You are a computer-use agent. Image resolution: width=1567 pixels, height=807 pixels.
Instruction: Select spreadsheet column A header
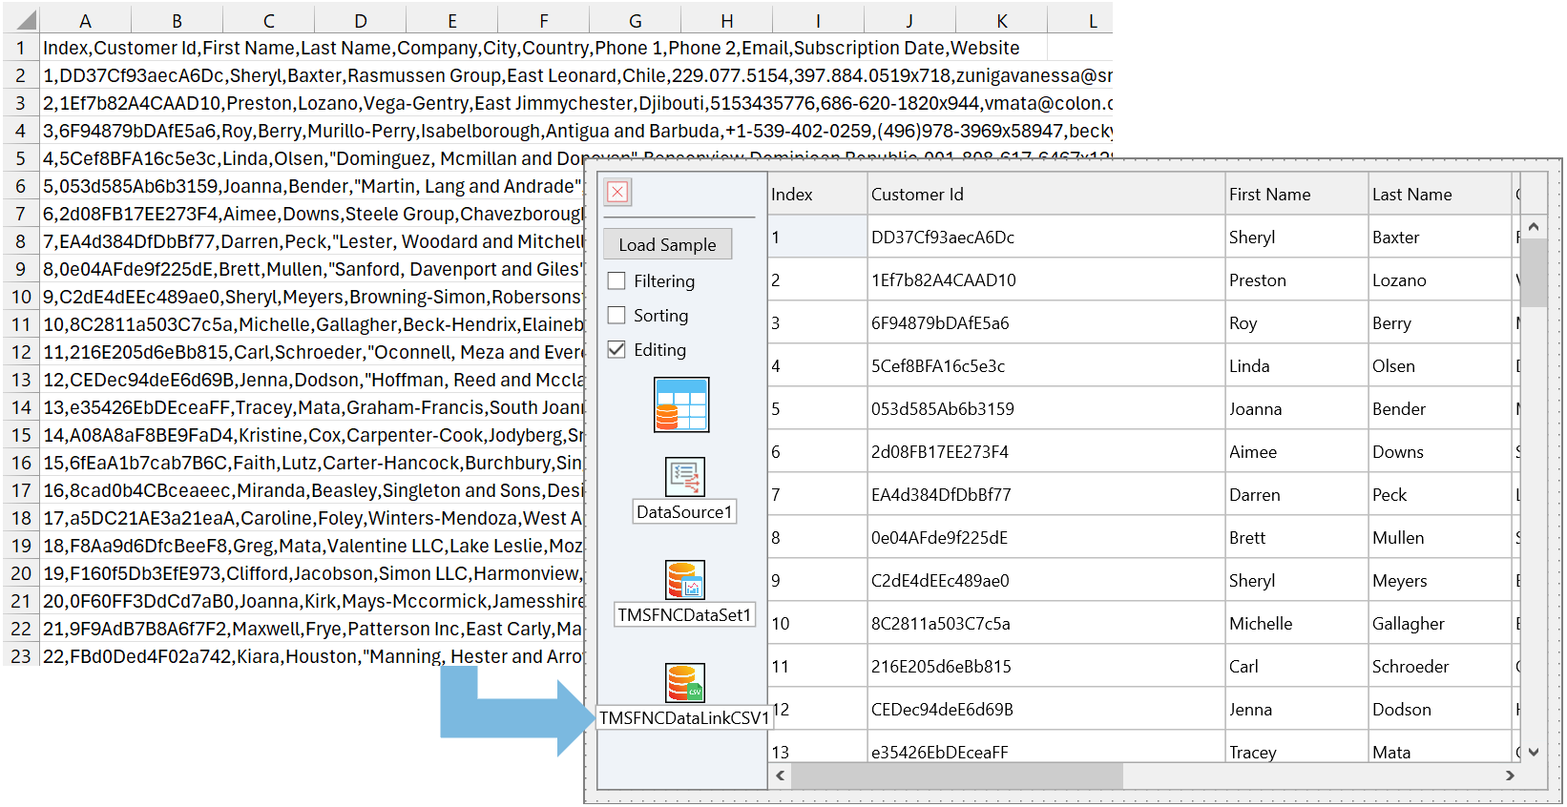point(85,20)
